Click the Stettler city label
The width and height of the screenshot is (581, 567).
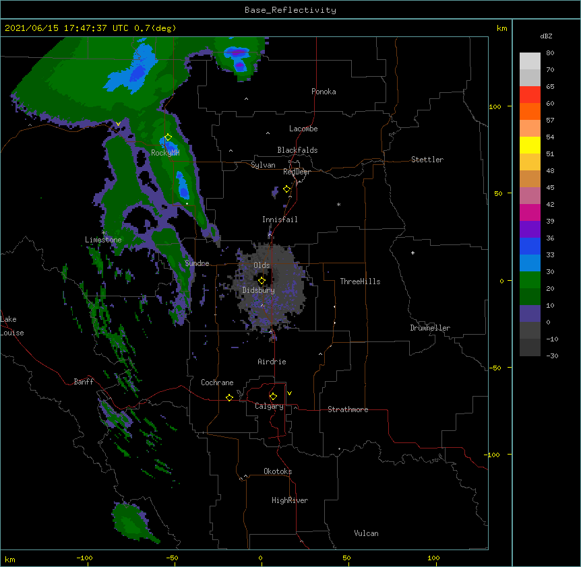(x=427, y=160)
